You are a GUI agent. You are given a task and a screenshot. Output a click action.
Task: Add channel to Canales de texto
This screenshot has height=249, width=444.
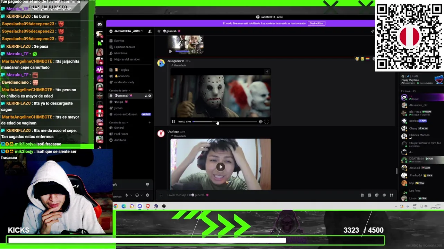click(150, 91)
